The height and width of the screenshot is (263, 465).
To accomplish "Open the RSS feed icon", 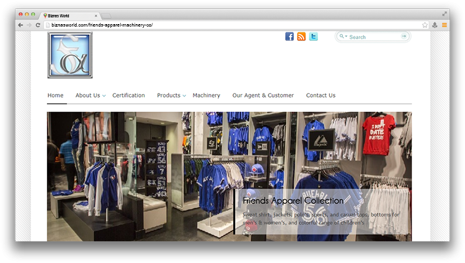I will [301, 37].
